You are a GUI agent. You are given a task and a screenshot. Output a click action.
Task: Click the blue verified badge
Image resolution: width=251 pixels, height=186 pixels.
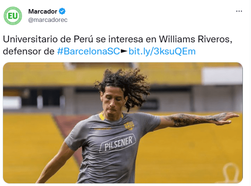click(x=62, y=11)
